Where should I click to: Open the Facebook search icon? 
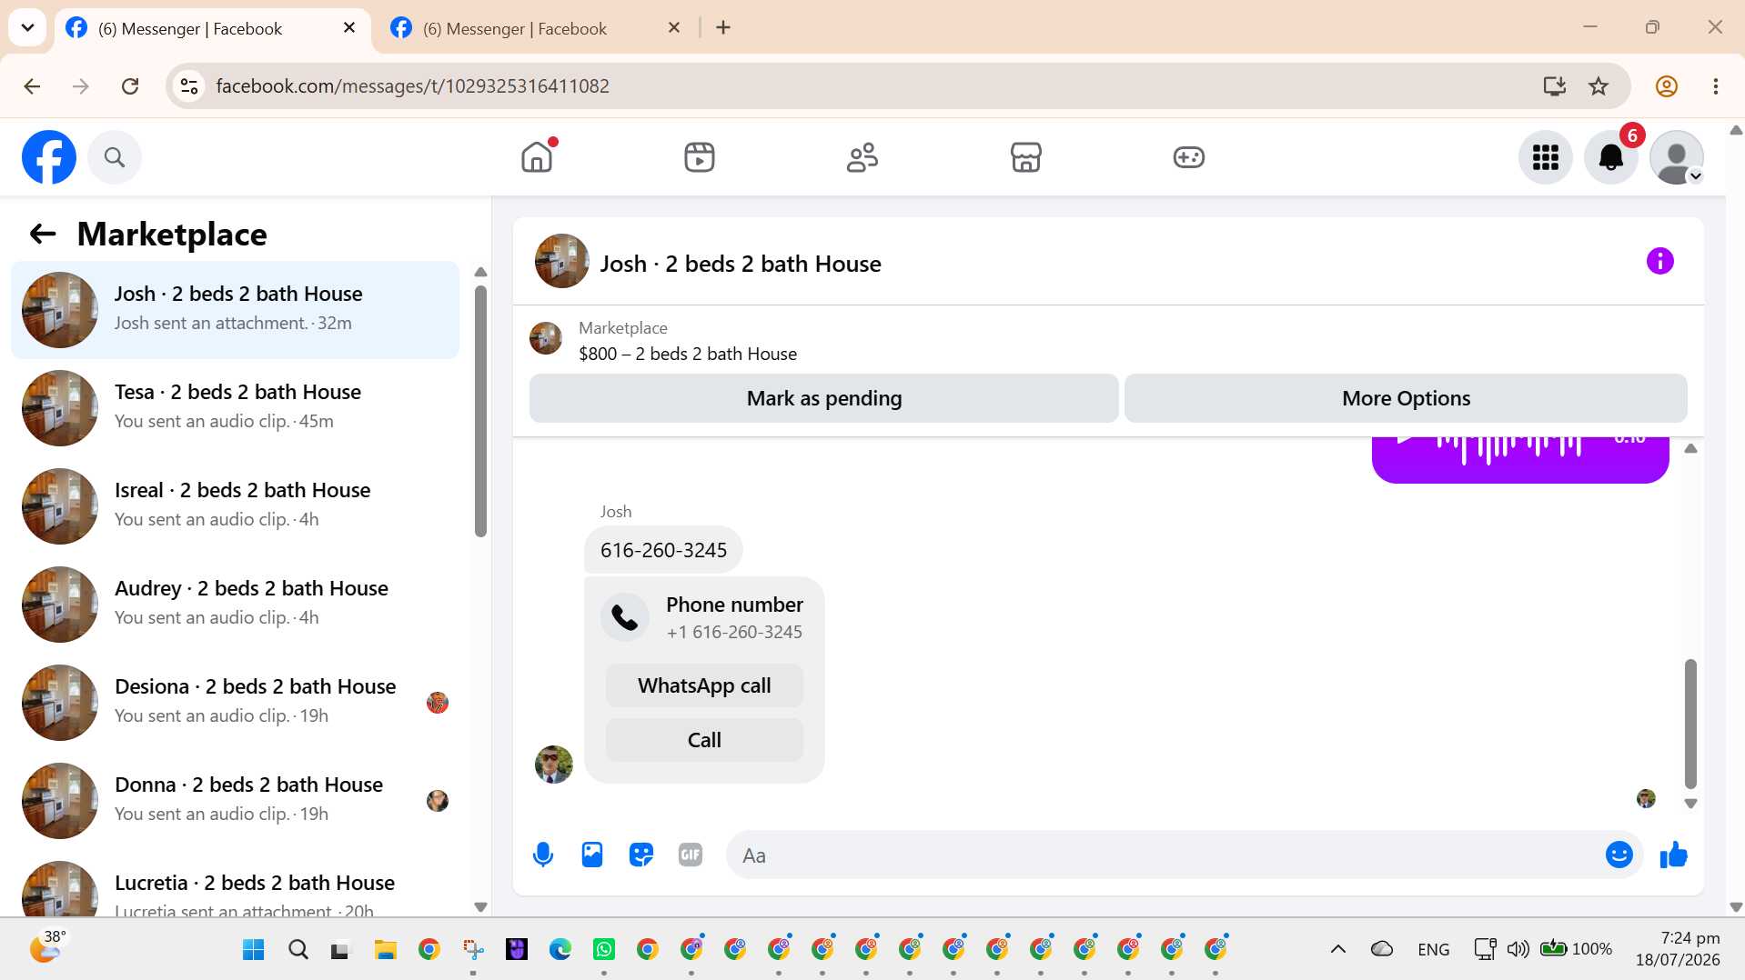(x=115, y=157)
